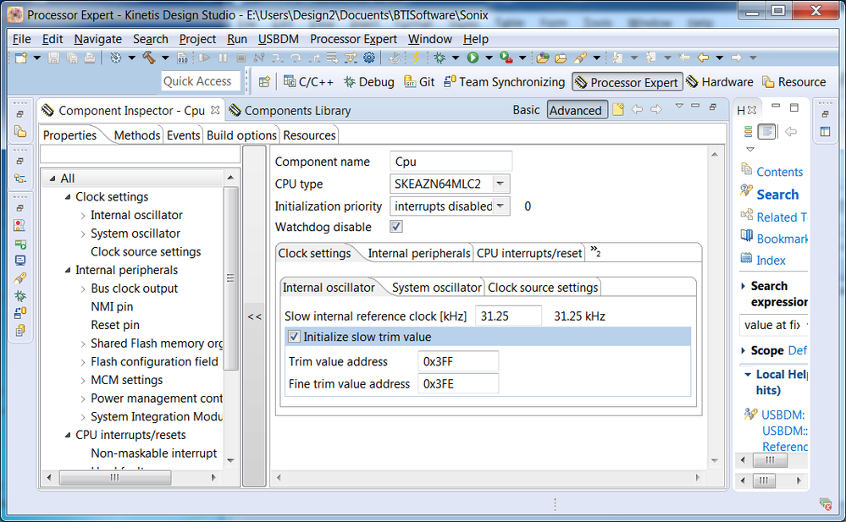The image size is (846, 522).
Task: Select NMI pin in the tree
Action: click(112, 307)
